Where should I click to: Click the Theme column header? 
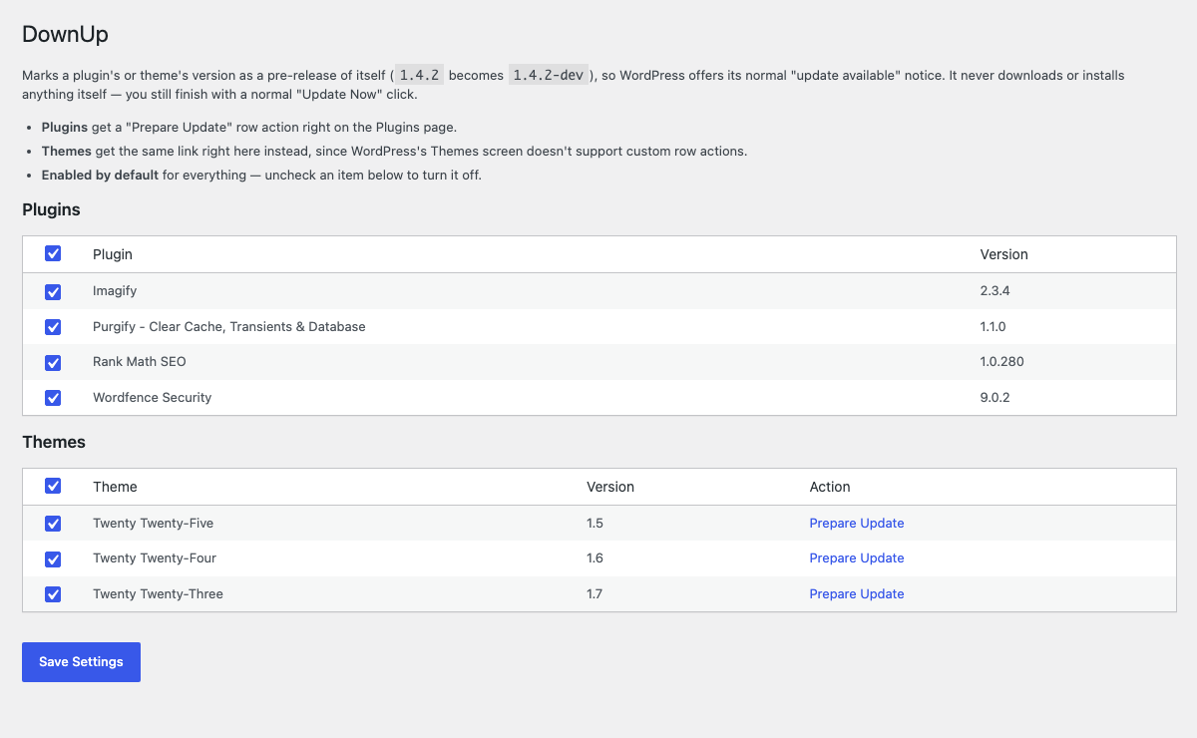pos(116,487)
